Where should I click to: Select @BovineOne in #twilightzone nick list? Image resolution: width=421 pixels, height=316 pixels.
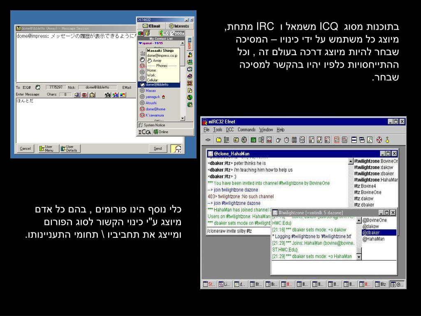click(x=375, y=220)
